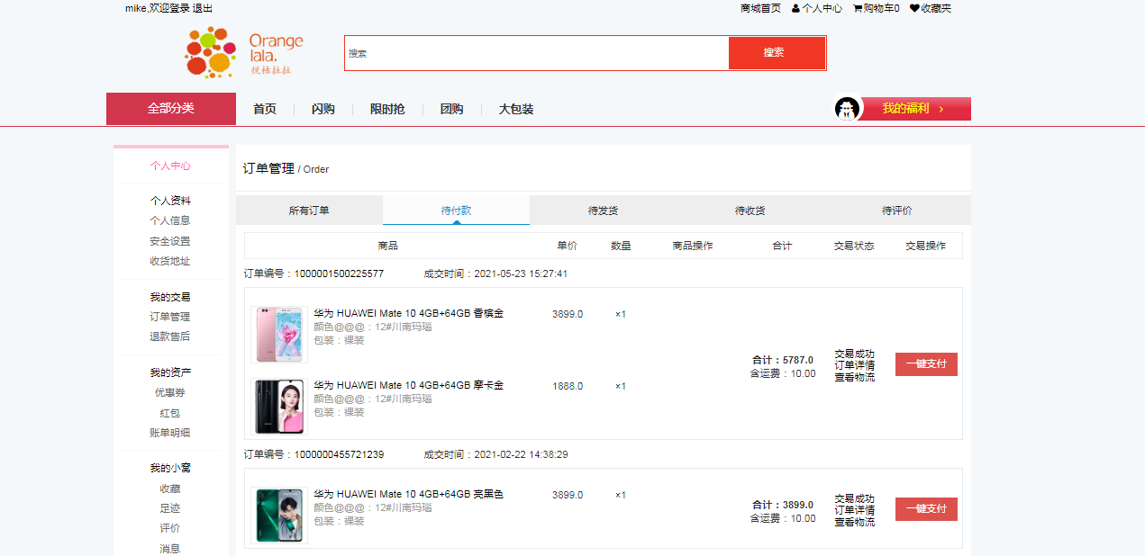Open 查看物流 for the 3899.0 total order

coord(854,522)
